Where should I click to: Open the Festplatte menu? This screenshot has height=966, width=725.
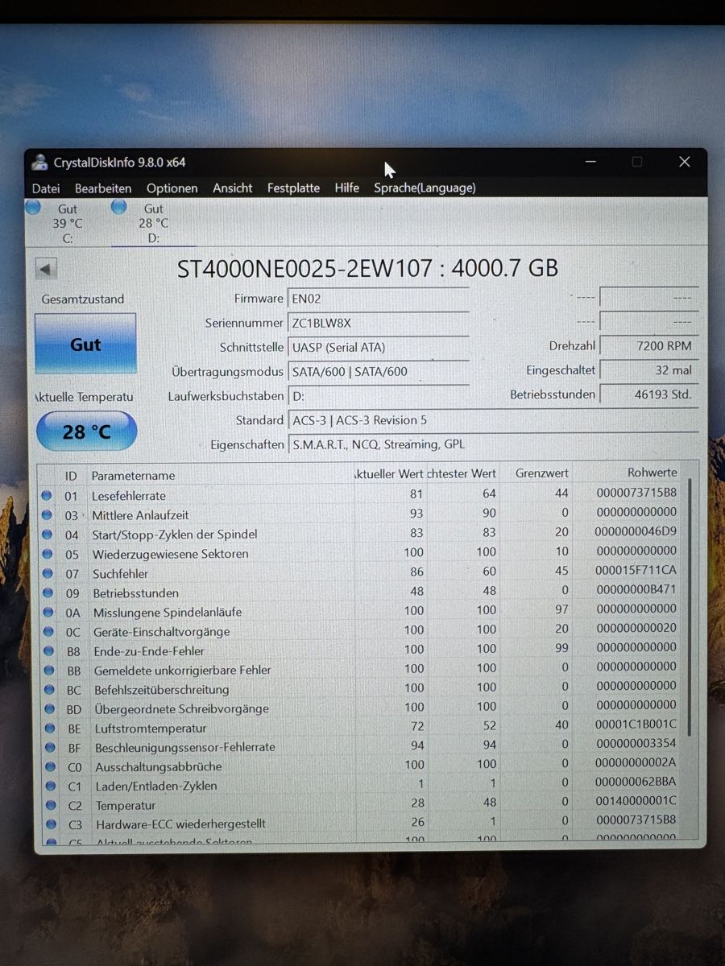click(x=293, y=188)
